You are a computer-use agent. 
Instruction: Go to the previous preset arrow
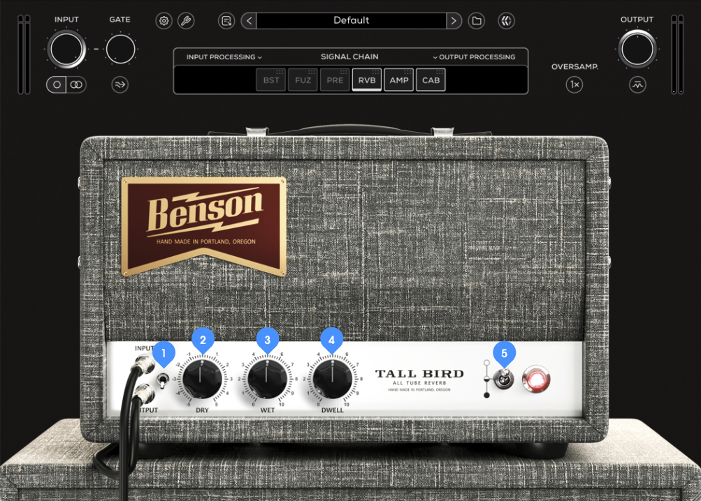tap(248, 21)
